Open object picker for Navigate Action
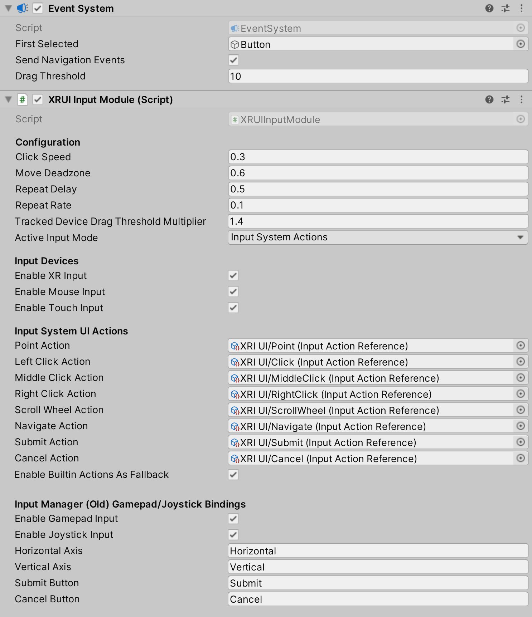 (x=521, y=426)
